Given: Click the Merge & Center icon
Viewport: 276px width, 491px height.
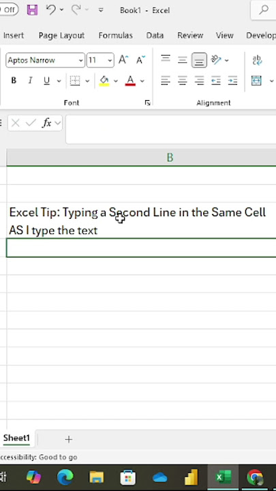Looking at the screenshot, I should click(256, 80).
